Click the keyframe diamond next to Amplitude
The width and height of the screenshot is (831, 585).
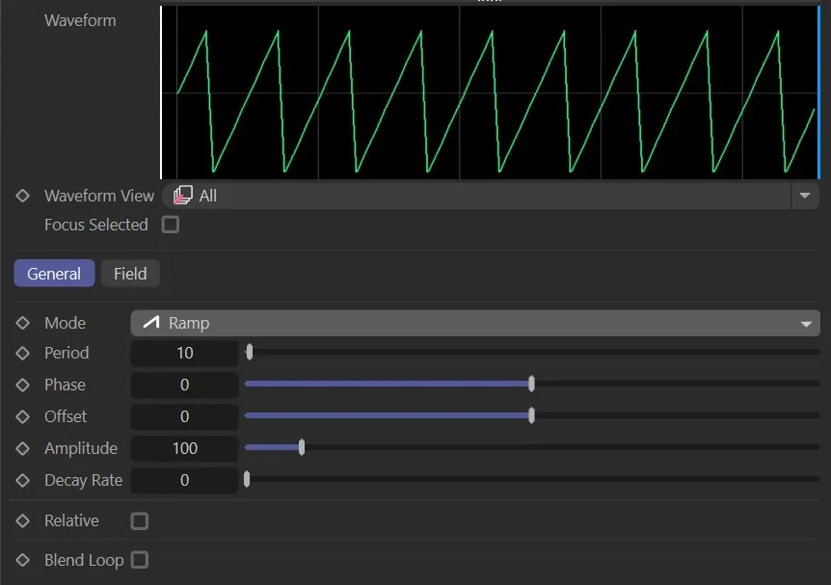coord(22,448)
